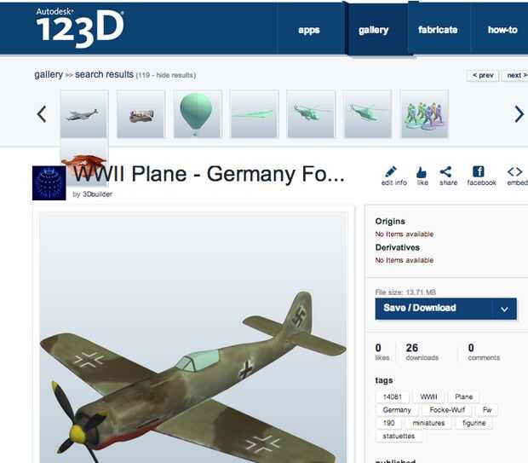
Task: Open 3Dbuilder author profile link
Action: [97, 194]
